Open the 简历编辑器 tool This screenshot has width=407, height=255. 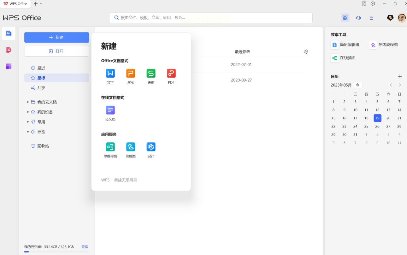pos(345,45)
